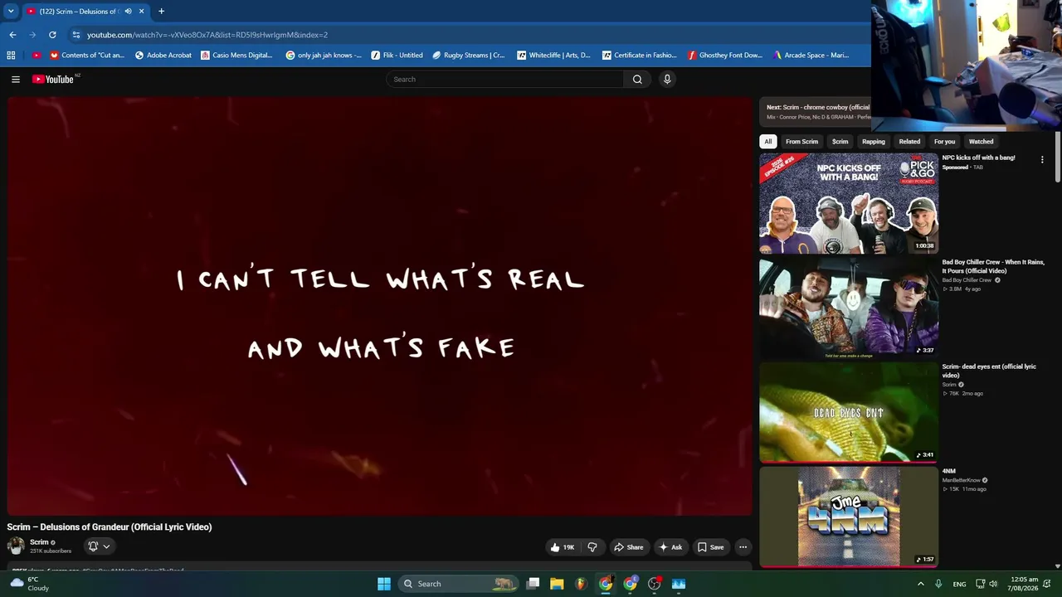The width and height of the screenshot is (1062, 597).
Task: Open the Certificate in Fashion bookmark
Action: (640, 56)
